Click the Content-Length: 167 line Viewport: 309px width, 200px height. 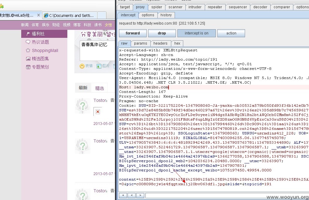(x=142, y=92)
